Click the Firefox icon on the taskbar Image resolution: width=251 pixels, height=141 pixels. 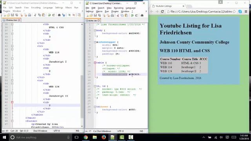coord(104,137)
